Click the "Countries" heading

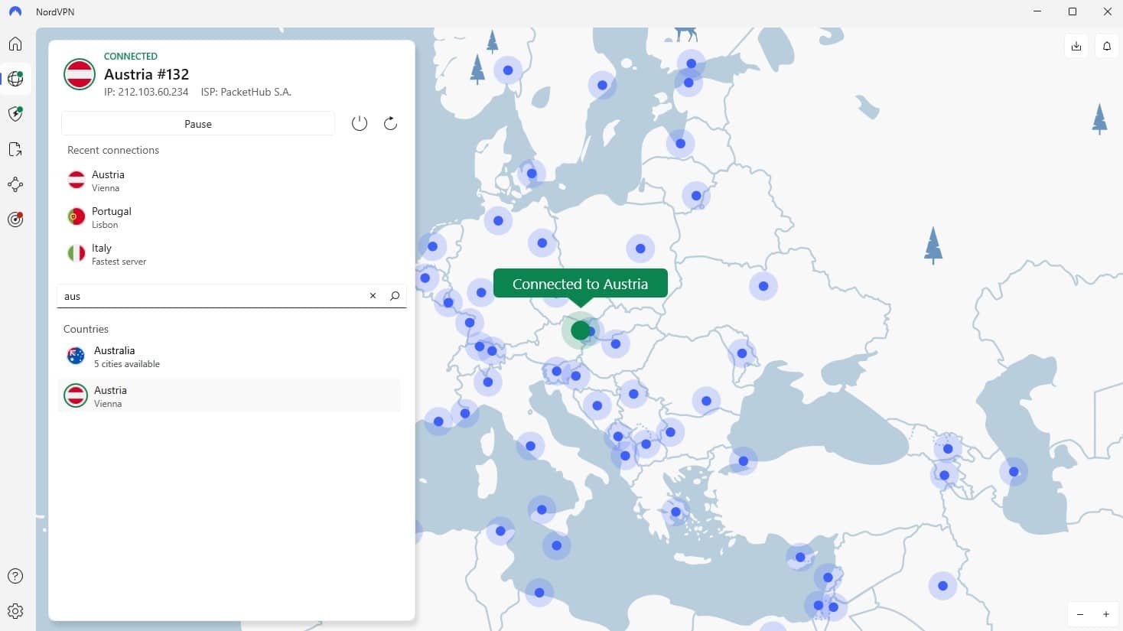tap(86, 329)
